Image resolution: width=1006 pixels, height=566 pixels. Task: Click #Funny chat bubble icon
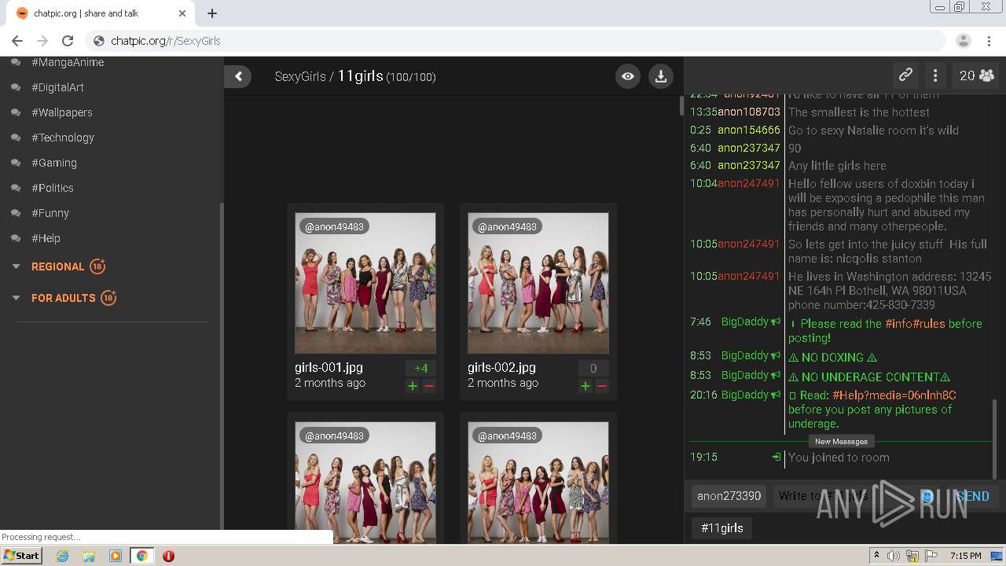16,213
